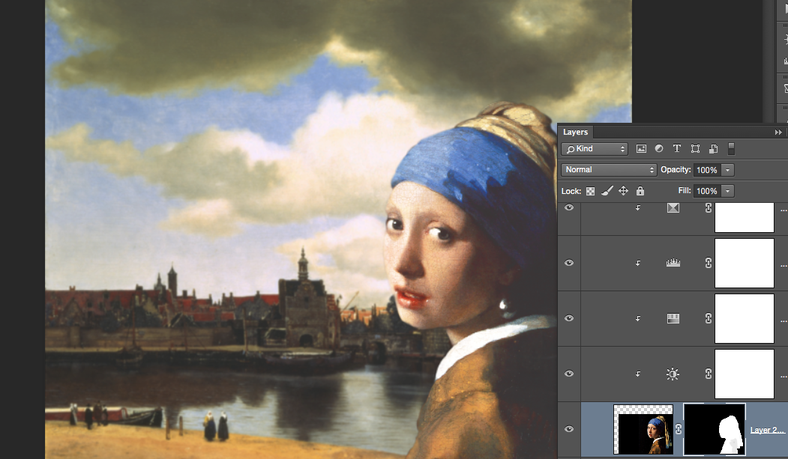Viewport: 788px width, 459px height.
Task: Unlink mask on Hue/Saturation layer
Action: click(708, 318)
